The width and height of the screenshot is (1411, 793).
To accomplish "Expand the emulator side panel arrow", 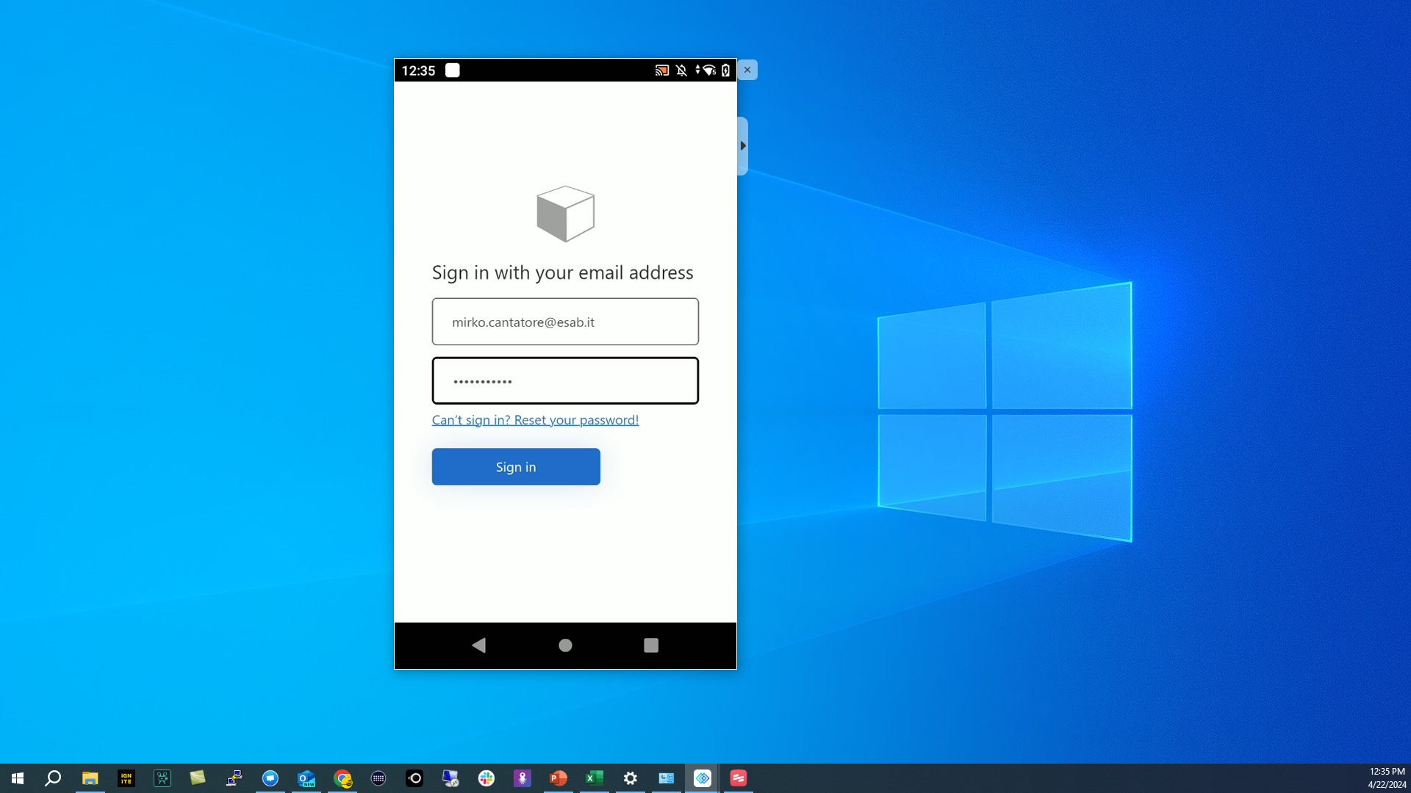I will point(743,146).
